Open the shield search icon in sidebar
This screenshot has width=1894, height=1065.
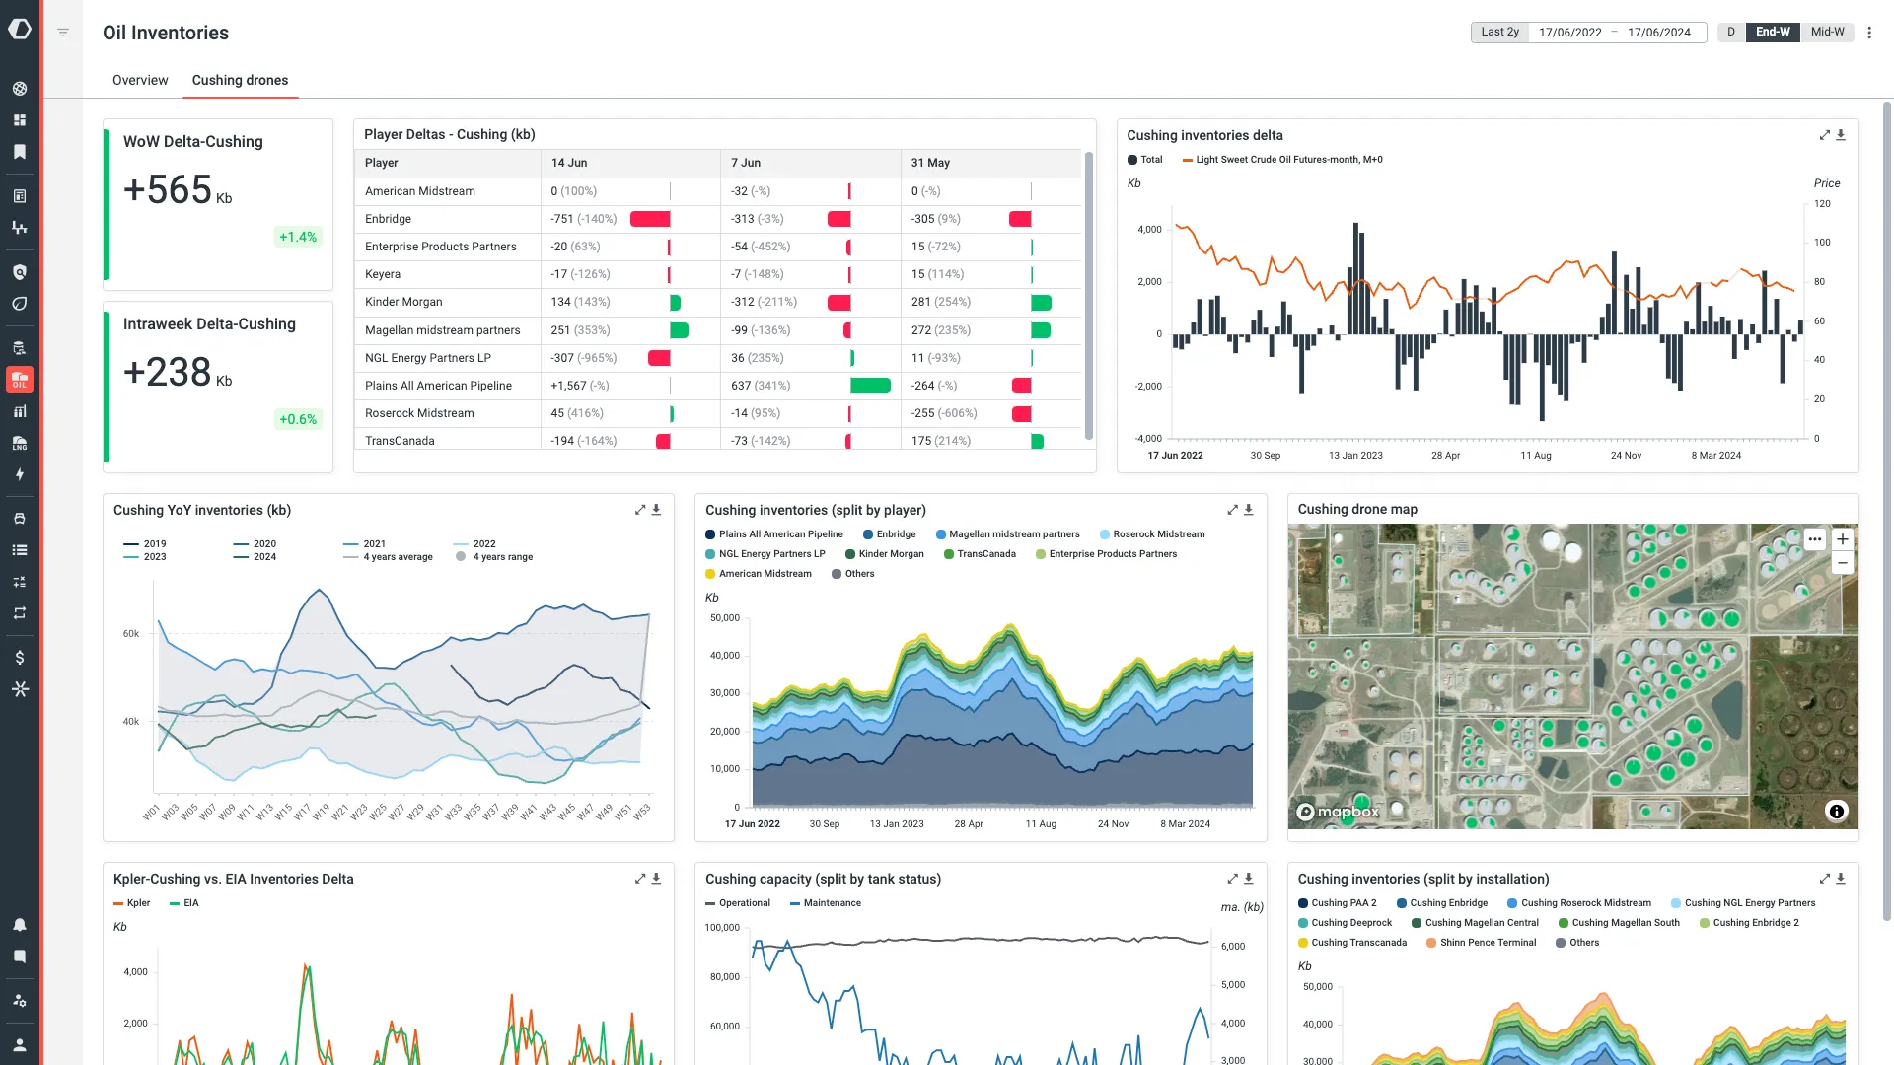[20, 272]
